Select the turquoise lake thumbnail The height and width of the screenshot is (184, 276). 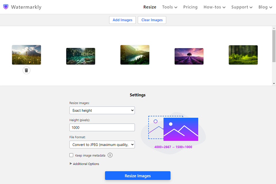80,56
